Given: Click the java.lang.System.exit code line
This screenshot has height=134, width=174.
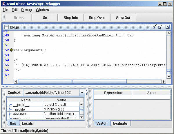Looking at the screenshot, I should click(x=77, y=35).
